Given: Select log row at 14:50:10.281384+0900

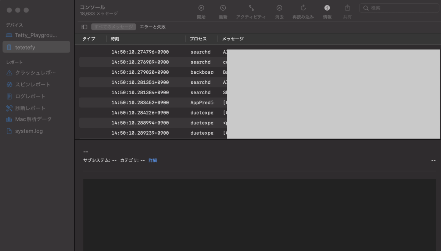Looking at the screenshot, I should point(259,92).
